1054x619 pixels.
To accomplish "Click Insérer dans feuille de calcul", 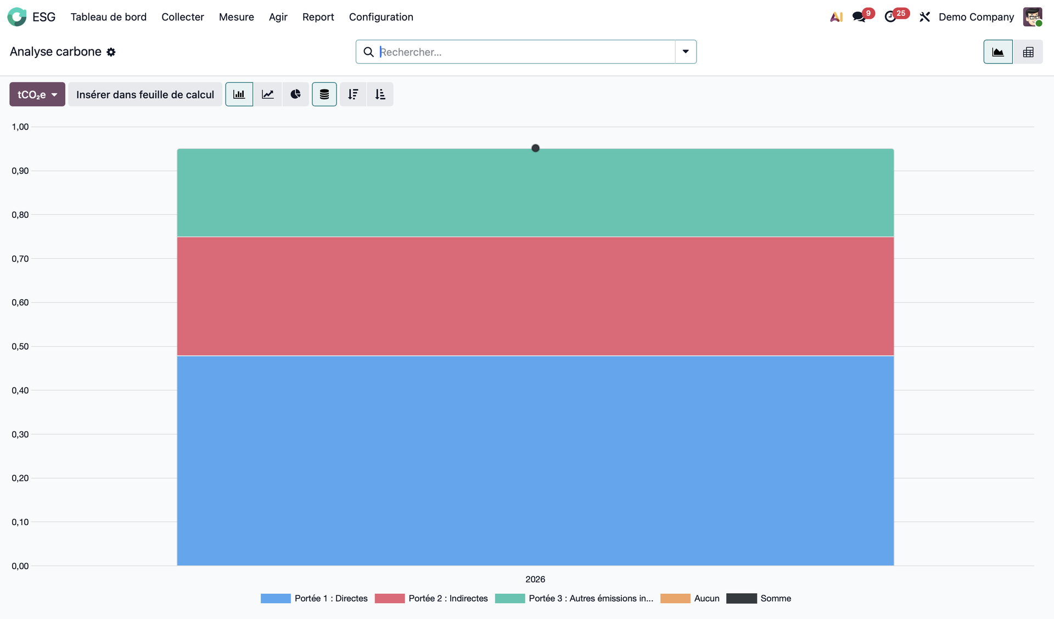I will pyautogui.click(x=145, y=94).
